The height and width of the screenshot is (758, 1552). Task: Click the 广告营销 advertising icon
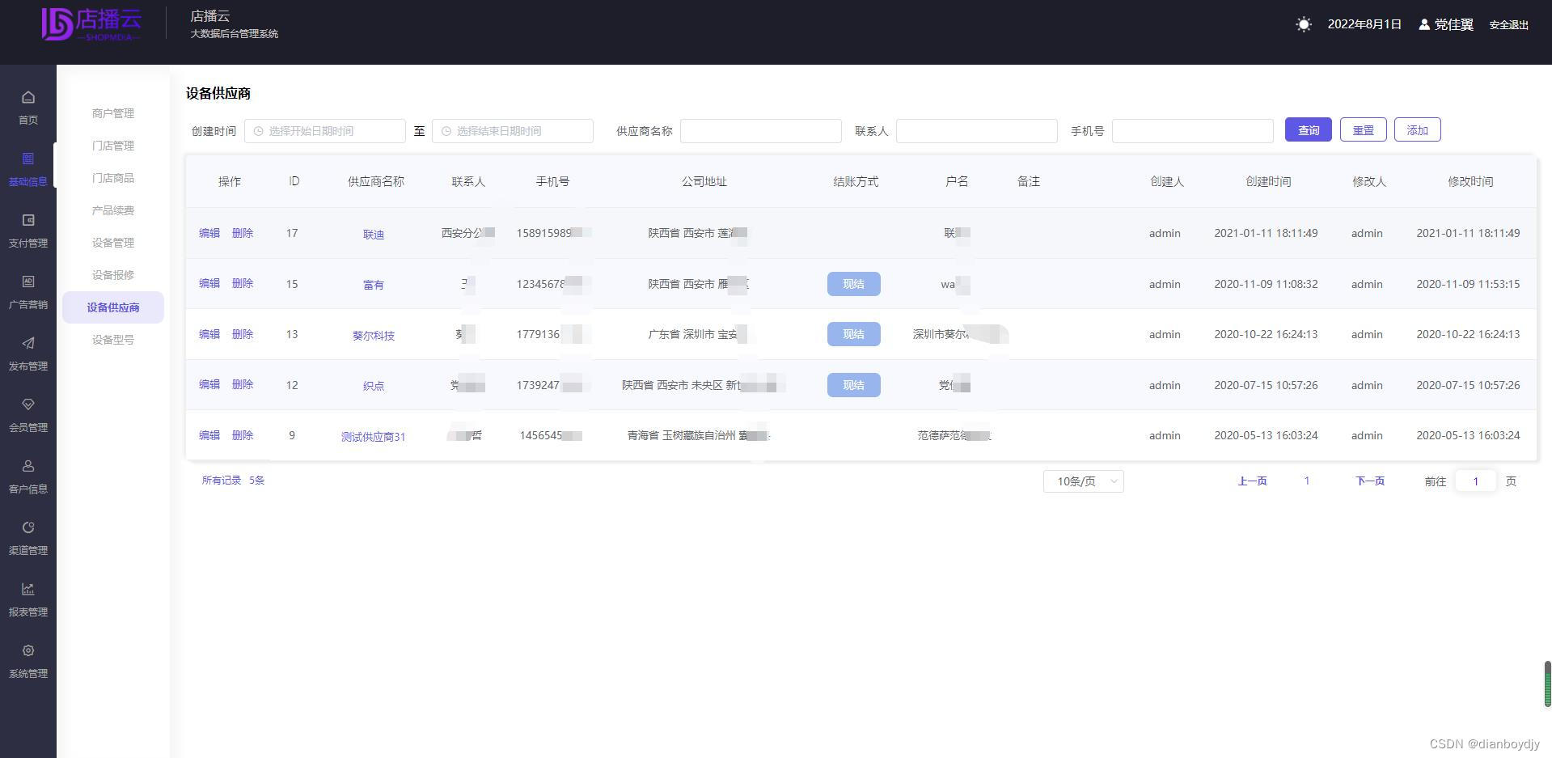27,282
